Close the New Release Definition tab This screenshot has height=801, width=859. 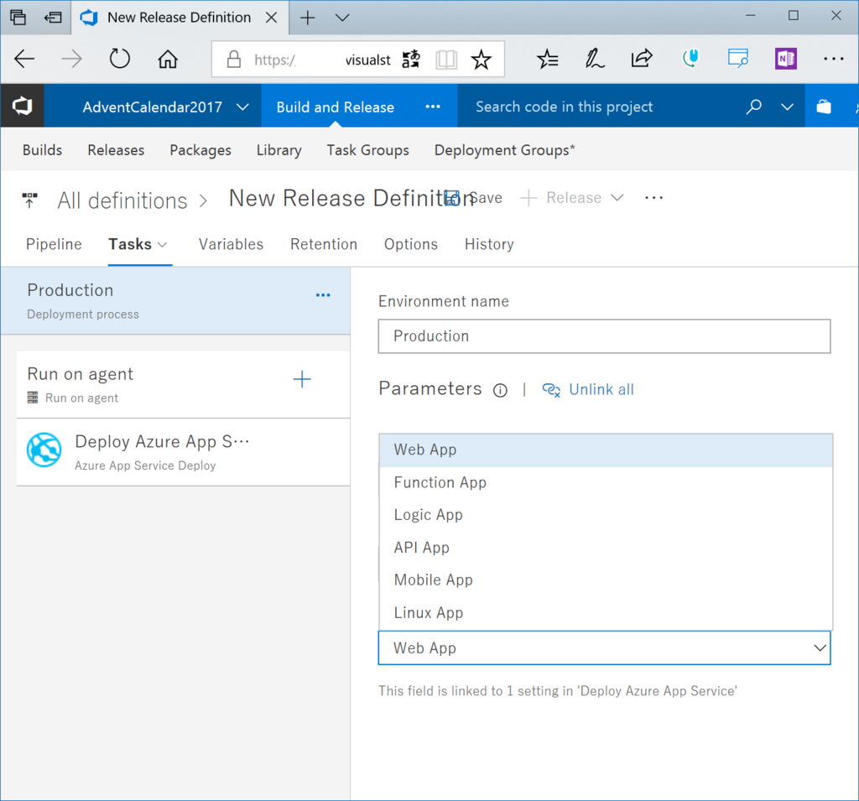271,18
